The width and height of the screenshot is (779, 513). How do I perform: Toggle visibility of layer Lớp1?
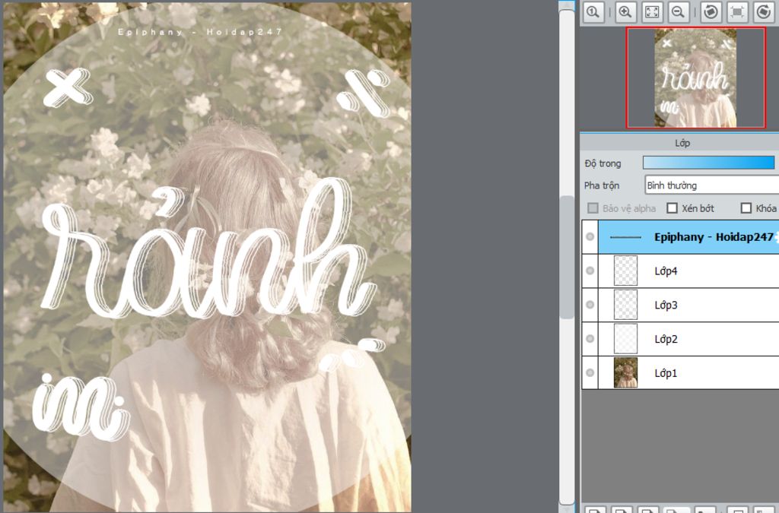(590, 372)
